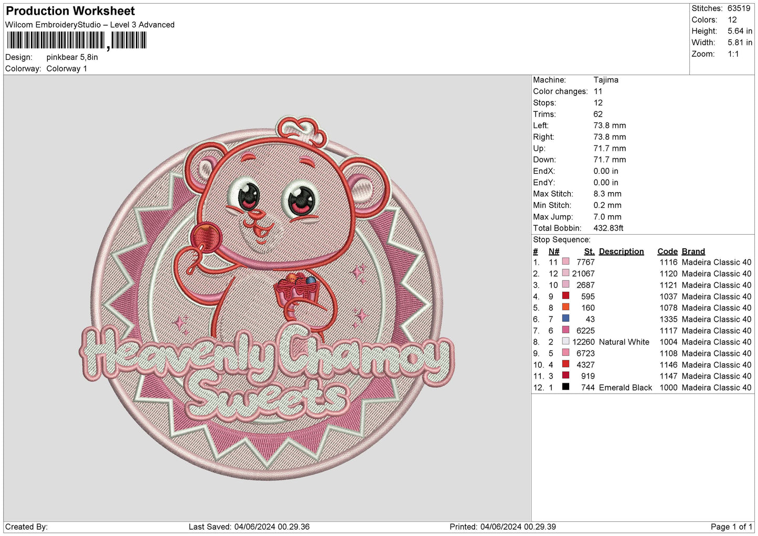Click thread code '1335'
The image size is (758, 536).
tap(669, 319)
